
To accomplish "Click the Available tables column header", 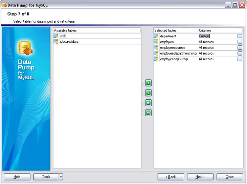I will click(97, 30).
